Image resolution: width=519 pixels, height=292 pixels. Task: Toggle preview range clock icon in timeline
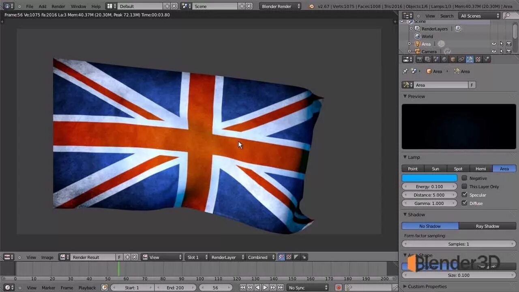pyautogui.click(x=105, y=288)
